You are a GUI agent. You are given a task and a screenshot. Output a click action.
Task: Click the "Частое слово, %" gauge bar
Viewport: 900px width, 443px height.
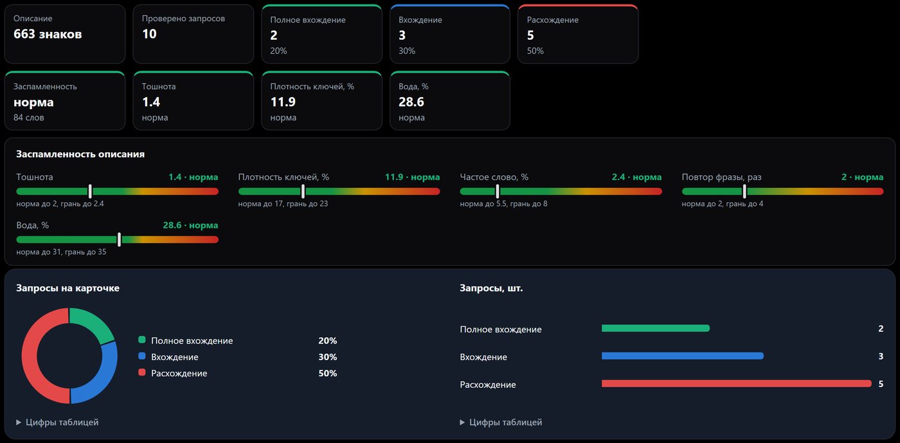pos(561,191)
